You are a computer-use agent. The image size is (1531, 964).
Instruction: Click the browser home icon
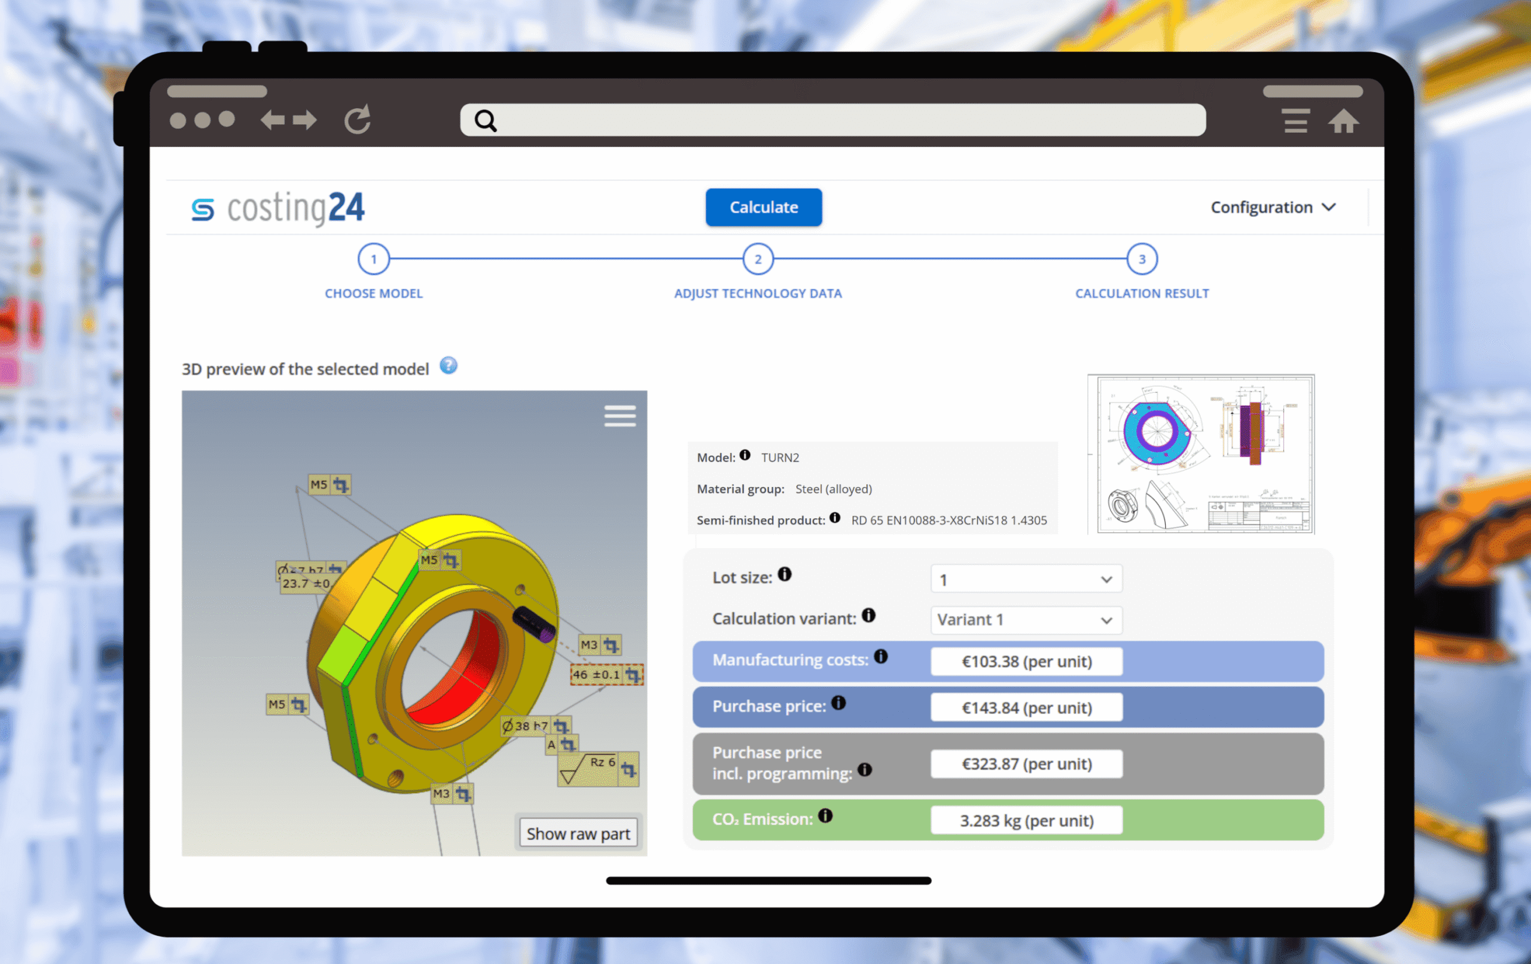click(1343, 121)
